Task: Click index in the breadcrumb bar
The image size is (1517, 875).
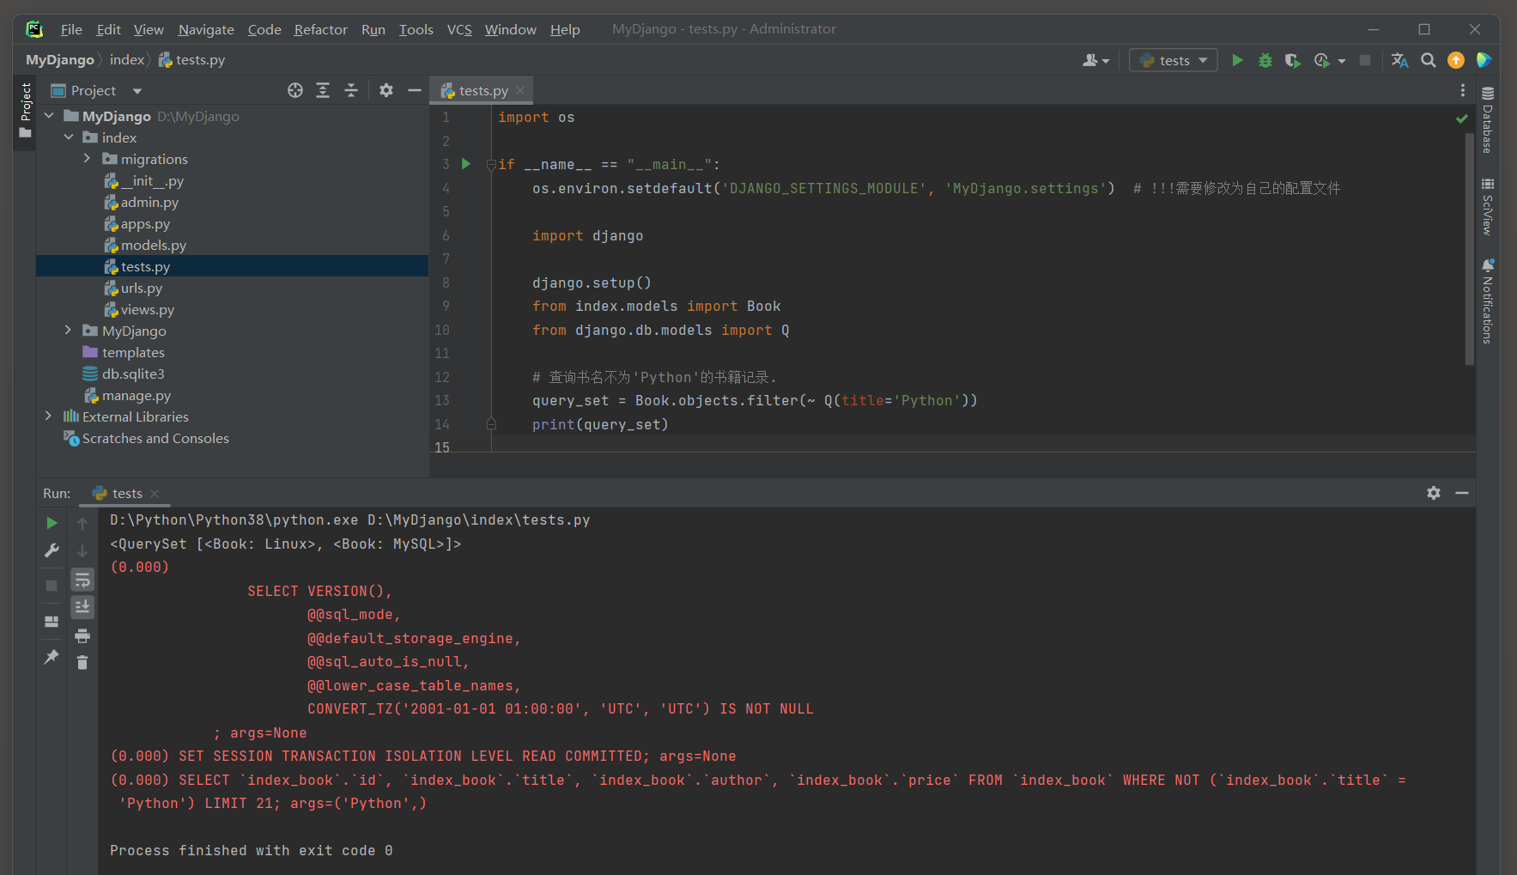Action: (127, 60)
